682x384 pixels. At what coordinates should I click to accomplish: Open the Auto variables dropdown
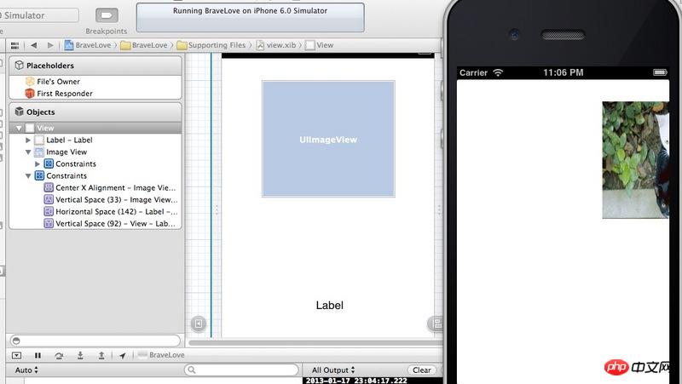[26, 370]
